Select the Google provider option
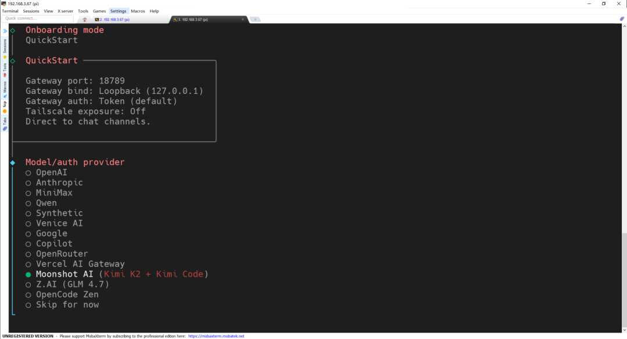This screenshot has height=339, width=627. pos(46,234)
